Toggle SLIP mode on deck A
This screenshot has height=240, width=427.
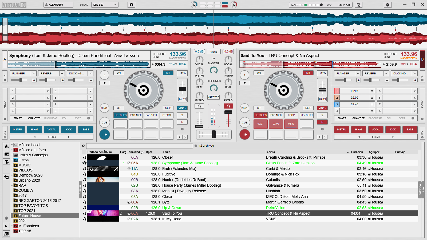pos(168,108)
